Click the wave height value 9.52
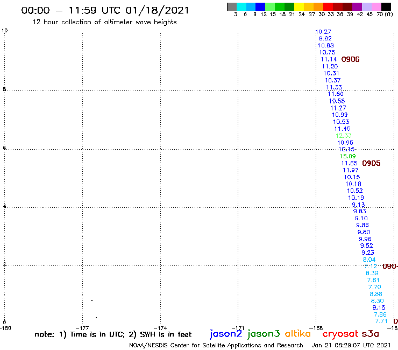398x350 pixels. click(367, 246)
